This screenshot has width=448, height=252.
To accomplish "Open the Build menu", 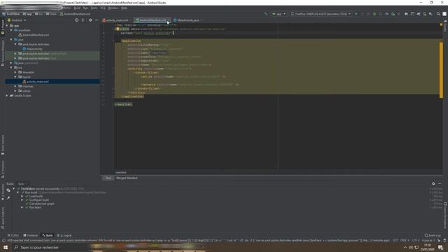I will tap(77, 8).
